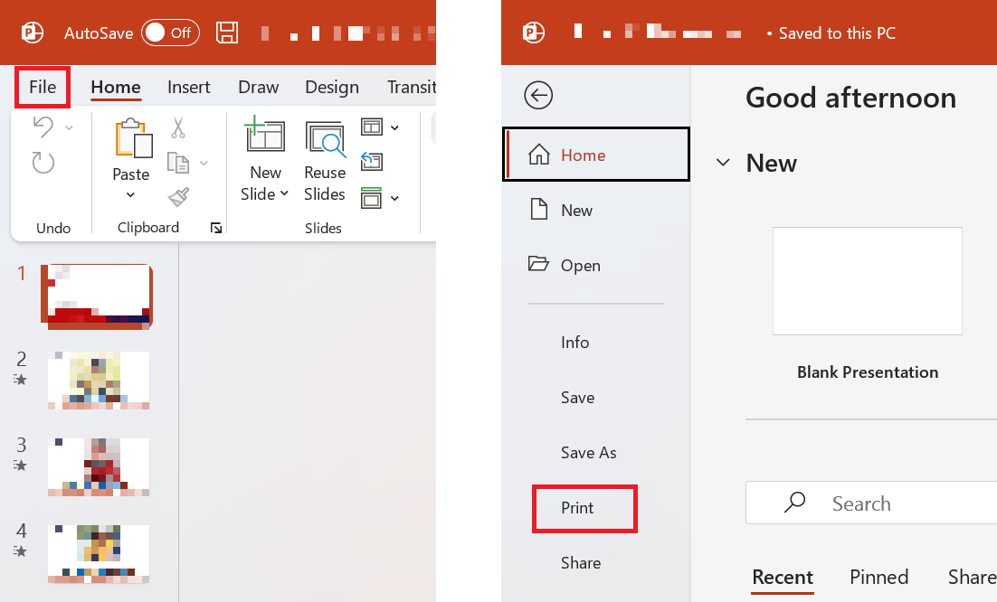Click the Save floppy disk icon

pyautogui.click(x=227, y=33)
